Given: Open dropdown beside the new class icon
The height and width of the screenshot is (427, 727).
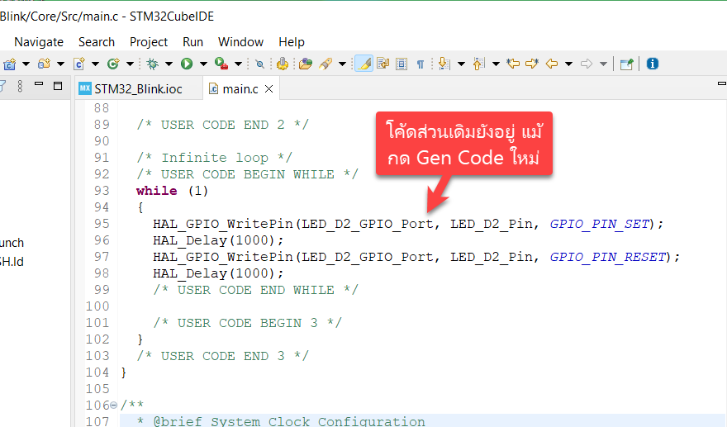Looking at the screenshot, I should 131,64.
